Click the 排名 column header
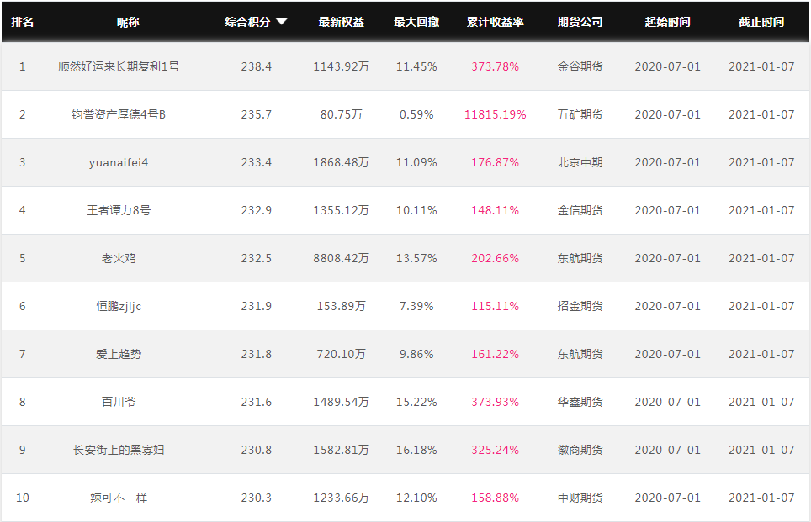 pos(22,22)
